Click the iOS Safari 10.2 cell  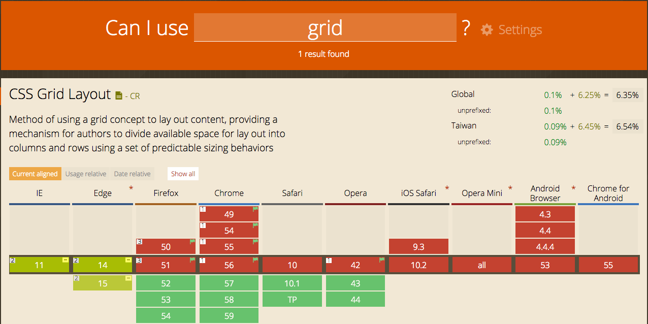[418, 265]
